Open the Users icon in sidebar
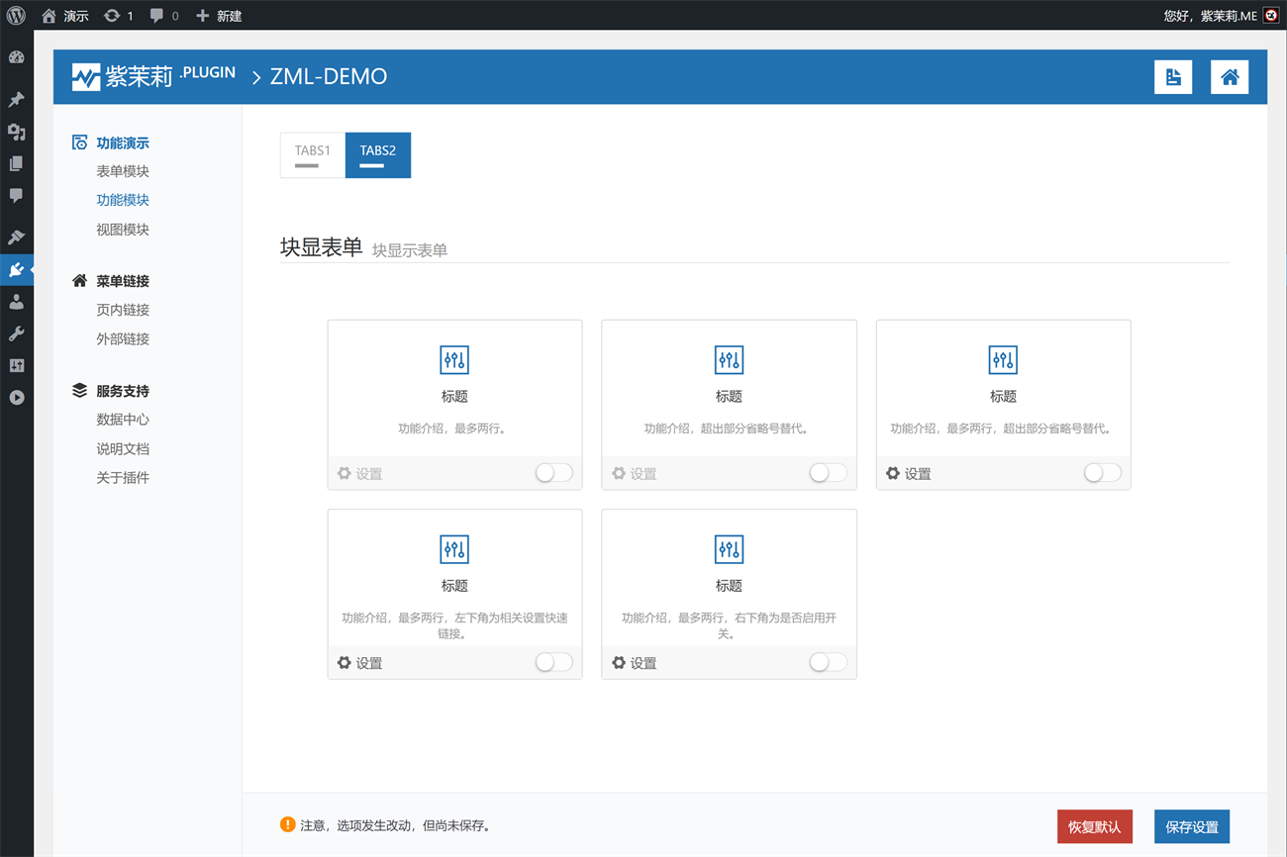 click(16, 302)
